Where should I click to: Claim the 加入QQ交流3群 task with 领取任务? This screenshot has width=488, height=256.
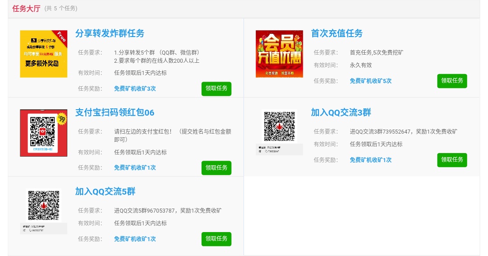pyautogui.click(x=452, y=160)
